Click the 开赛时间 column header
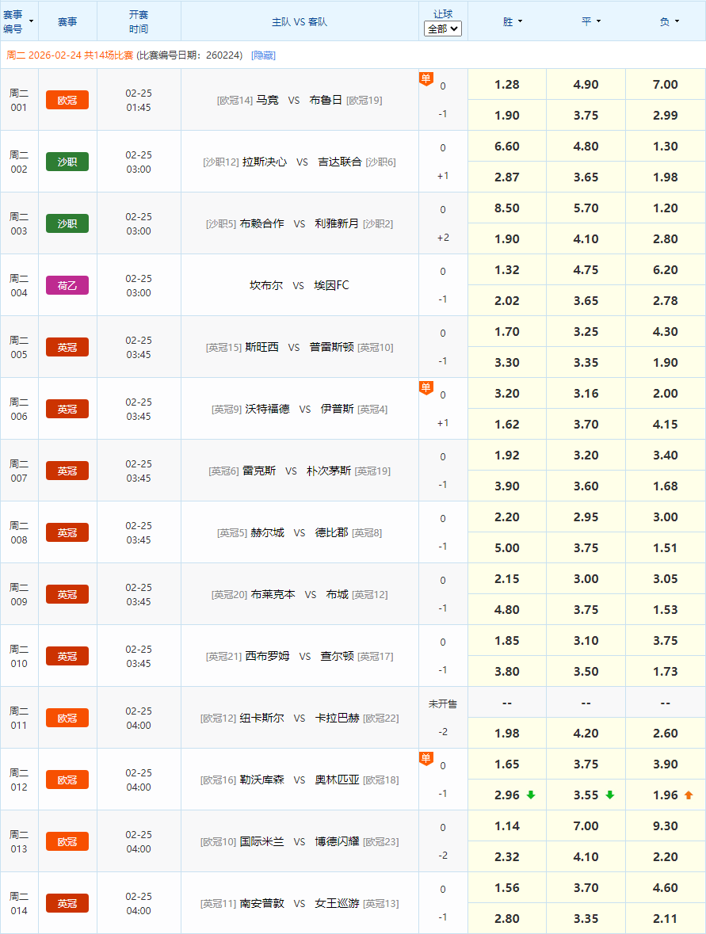706x934 pixels. [139, 21]
